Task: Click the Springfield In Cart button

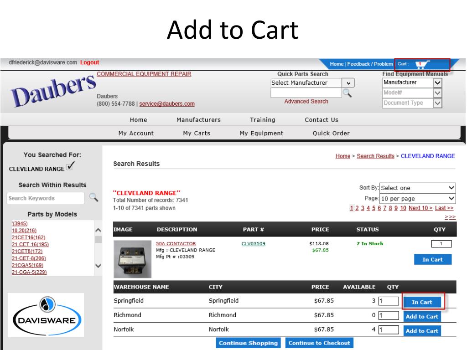Action: (x=422, y=302)
